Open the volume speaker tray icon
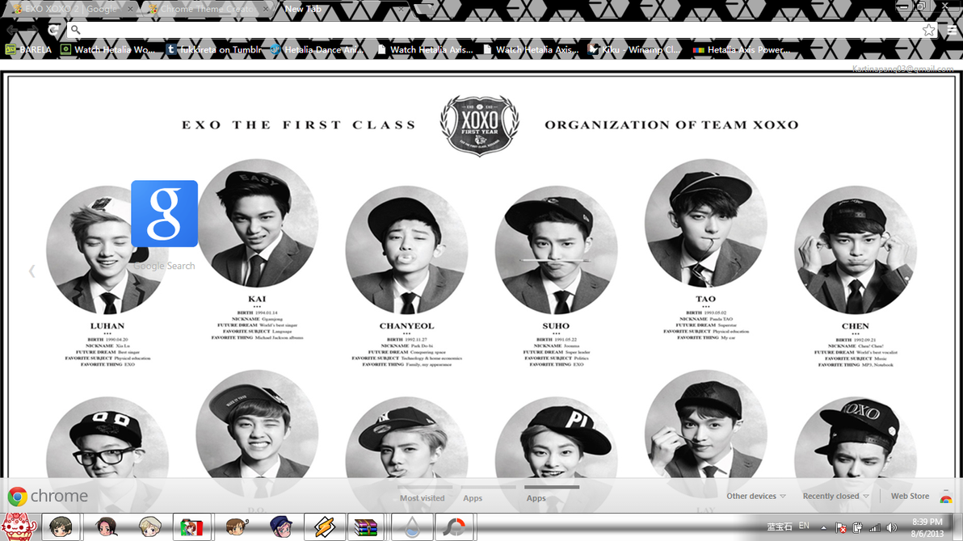963x541 pixels. [x=892, y=527]
